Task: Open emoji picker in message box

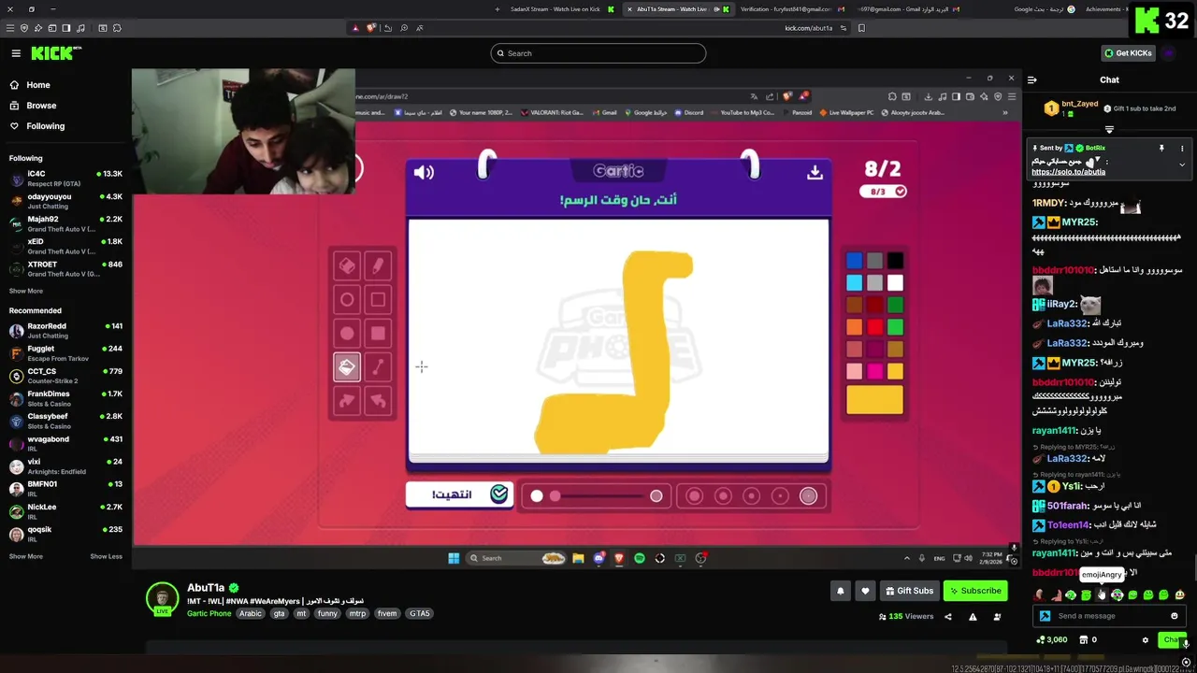Action: tap(1175, 616)
